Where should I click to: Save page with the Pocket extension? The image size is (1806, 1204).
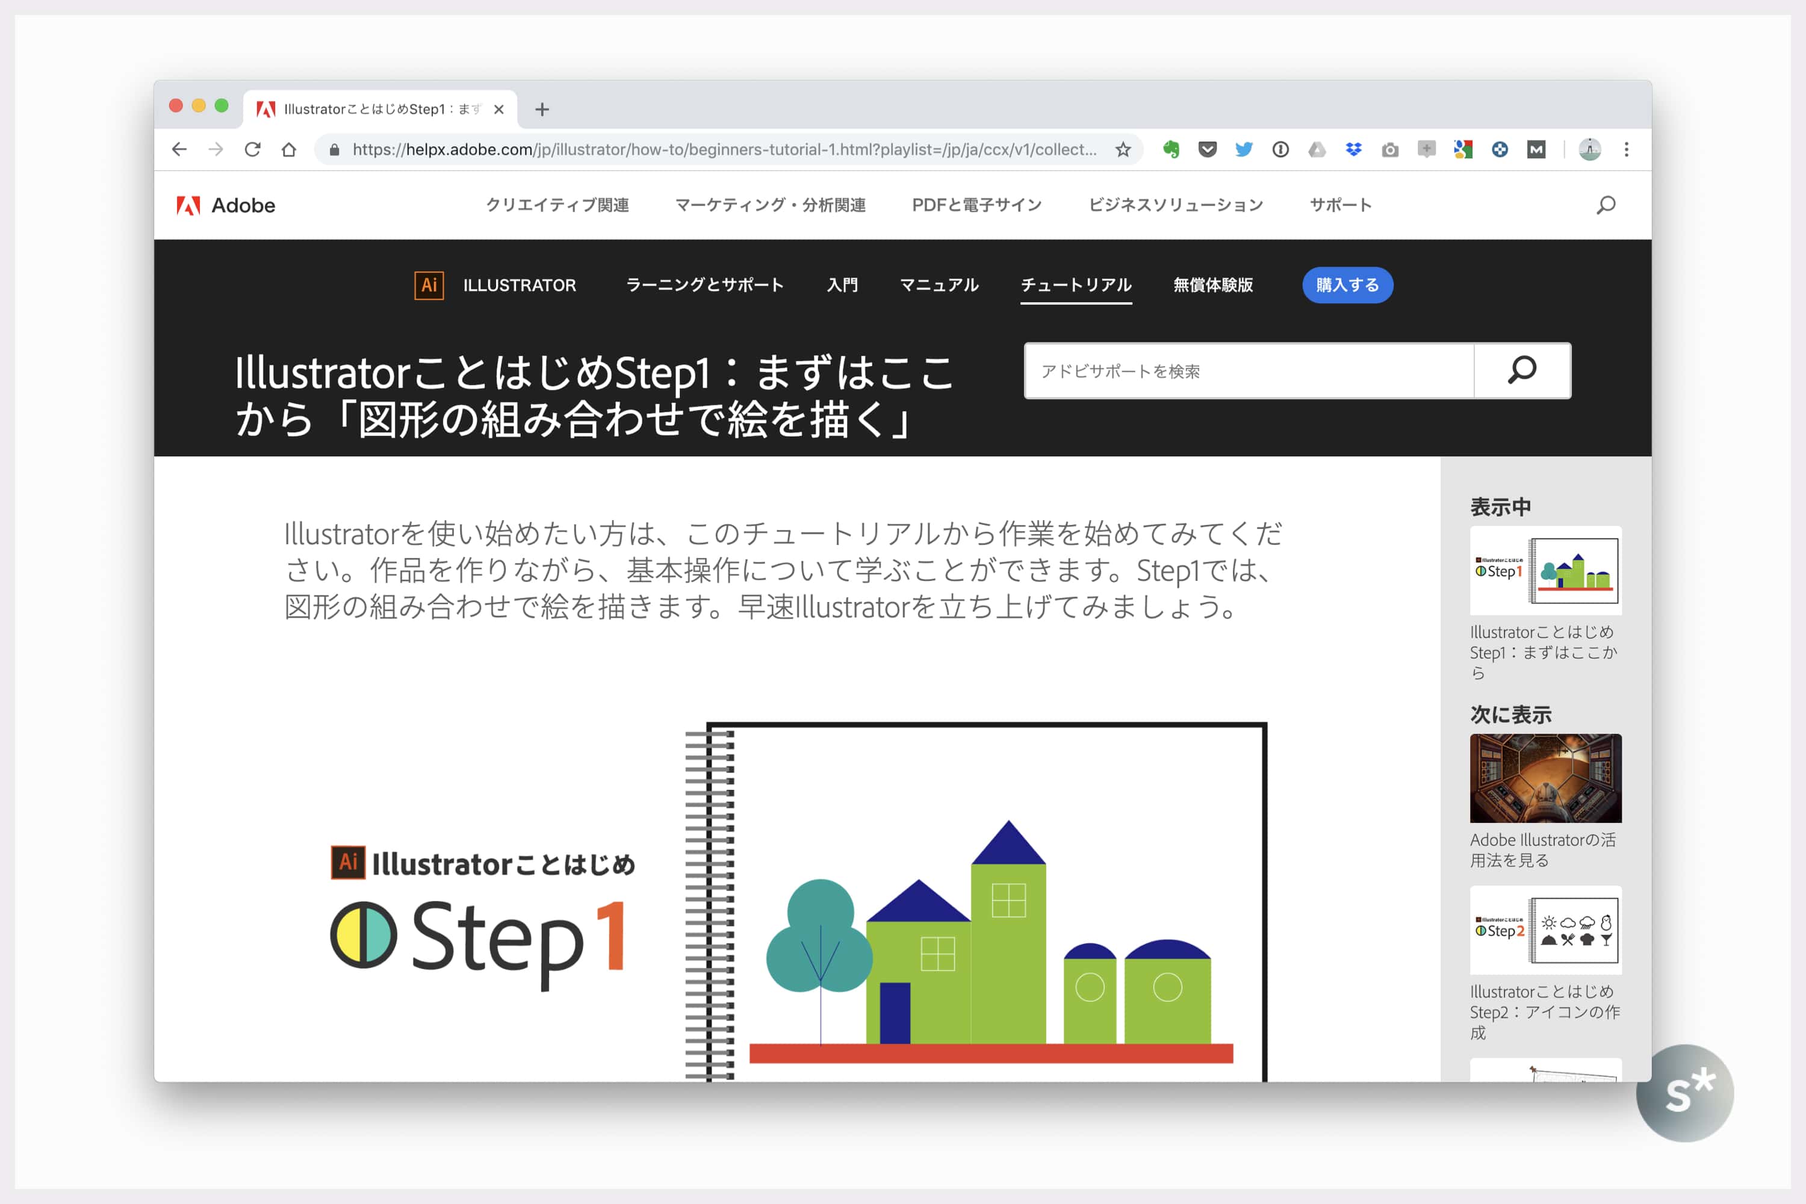[x=1207, y=150]
